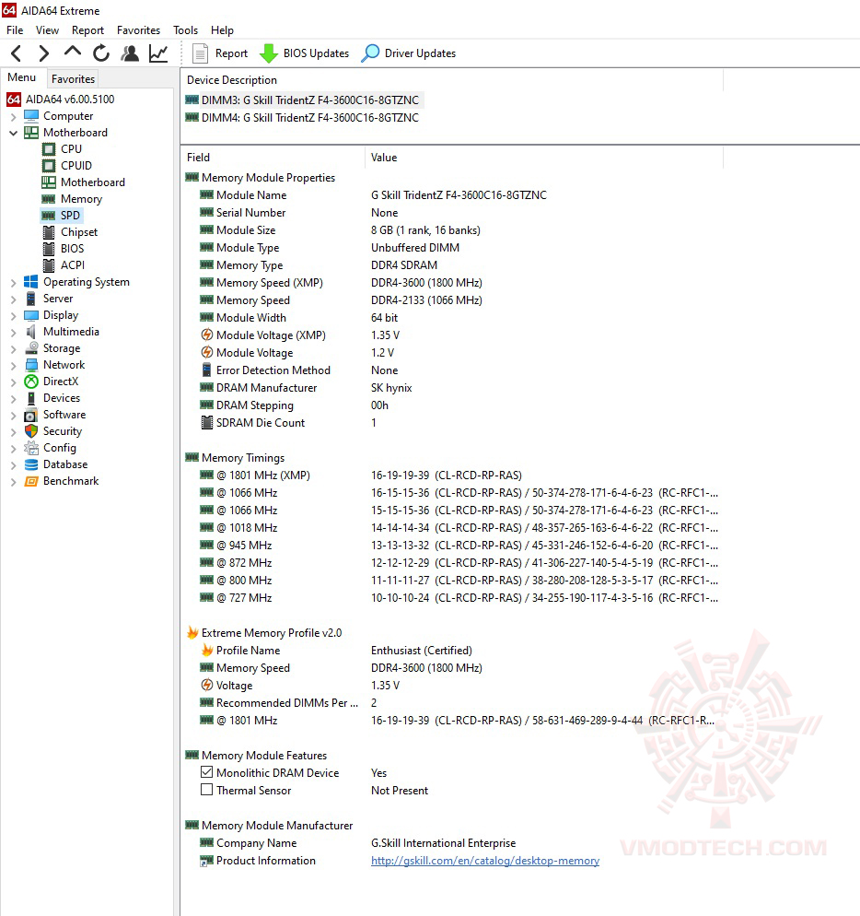Screen dimensions: 860x916
Task: Open the File menu
Action: (x=15, y=29)
